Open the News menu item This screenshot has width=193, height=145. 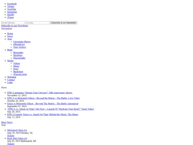click(10, 36)
